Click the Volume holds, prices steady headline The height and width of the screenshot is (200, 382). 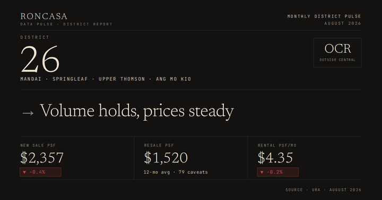[137, 111]
